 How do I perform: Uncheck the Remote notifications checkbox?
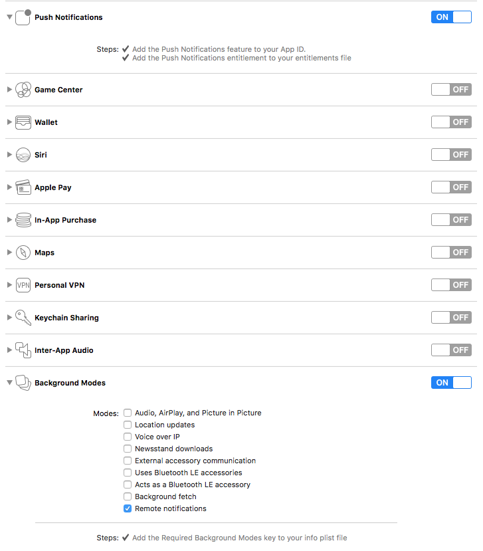(128, 508)
